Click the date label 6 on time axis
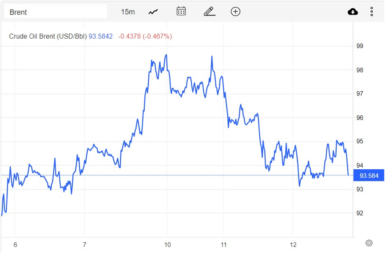 pos(15,245)
